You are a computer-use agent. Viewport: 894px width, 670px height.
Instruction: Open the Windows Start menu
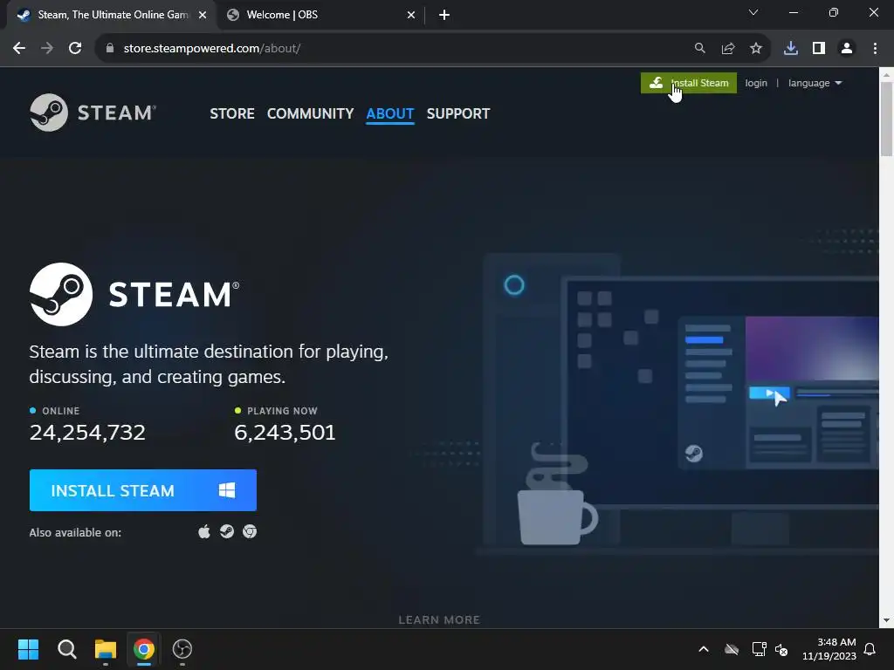tap(28, 649)
